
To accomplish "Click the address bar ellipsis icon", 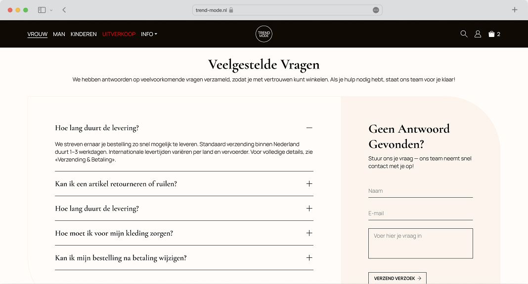I will pos(376,10).
